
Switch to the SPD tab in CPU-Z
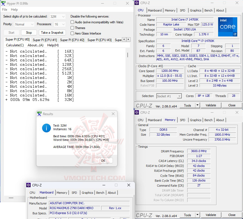tap(182, 10)
